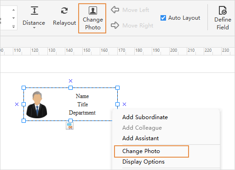Choose Add Subordinate from the context menu
The image size is (235, 170).
click(x=145, y=117)
